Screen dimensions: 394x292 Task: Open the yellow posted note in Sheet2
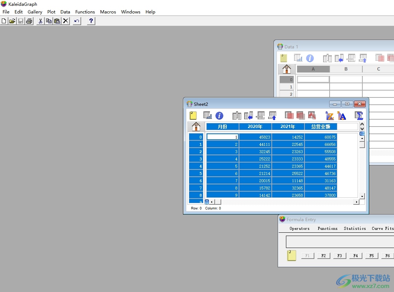point(193,116)
